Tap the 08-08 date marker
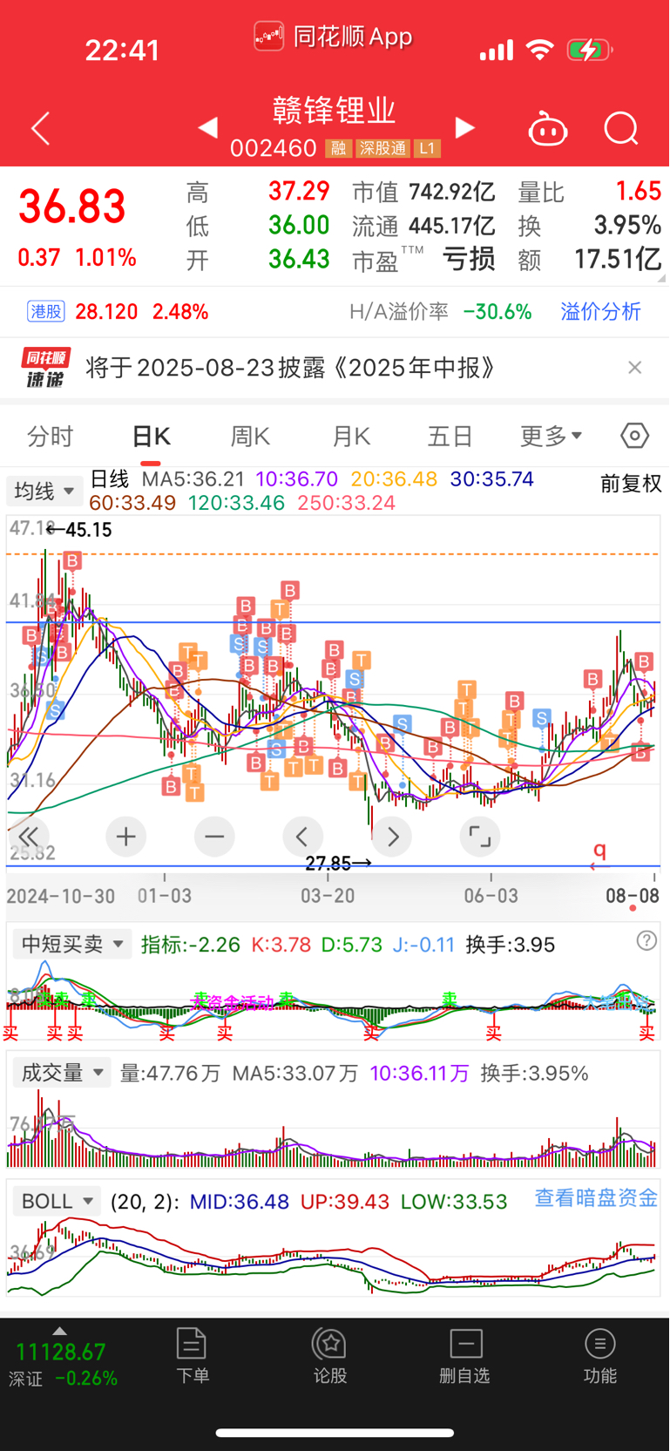The width and height of the screenshot is (670, 1451). pyautogui.click(x=633, y=895)
